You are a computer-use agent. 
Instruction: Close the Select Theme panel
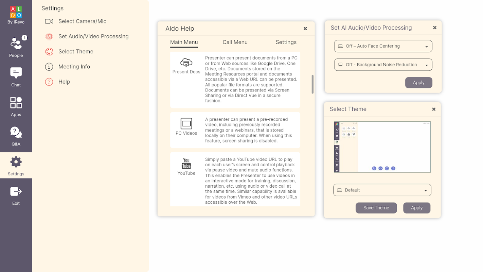point(434,109)
